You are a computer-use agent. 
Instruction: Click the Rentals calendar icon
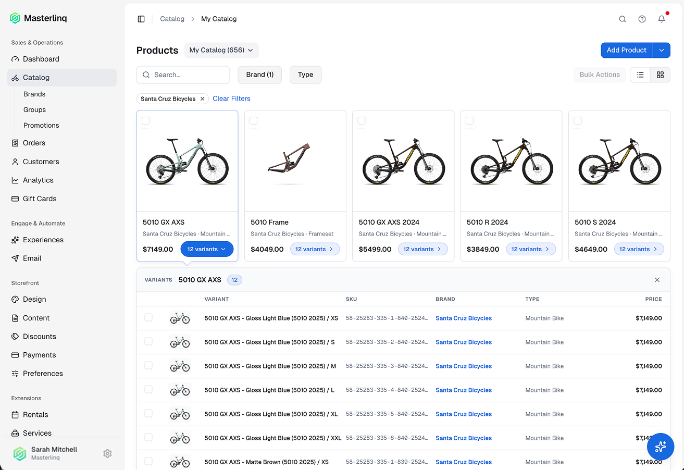15,415
